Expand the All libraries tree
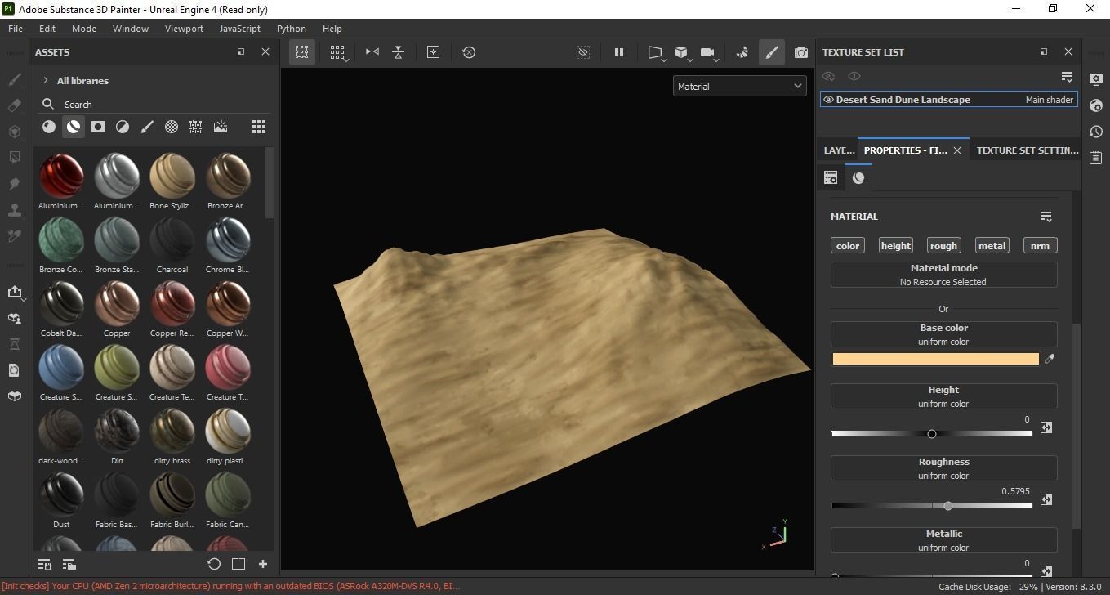Screen dimensions: 1110x595 [46, 81]
